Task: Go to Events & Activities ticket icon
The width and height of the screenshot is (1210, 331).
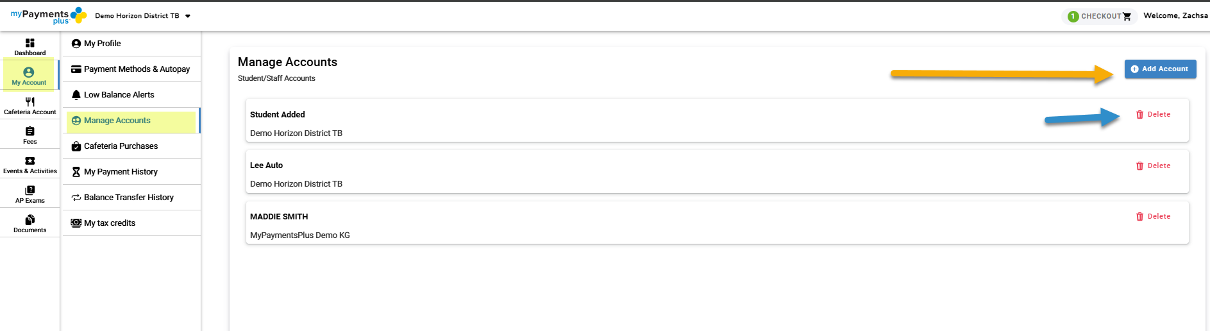Action: (30, 161)
